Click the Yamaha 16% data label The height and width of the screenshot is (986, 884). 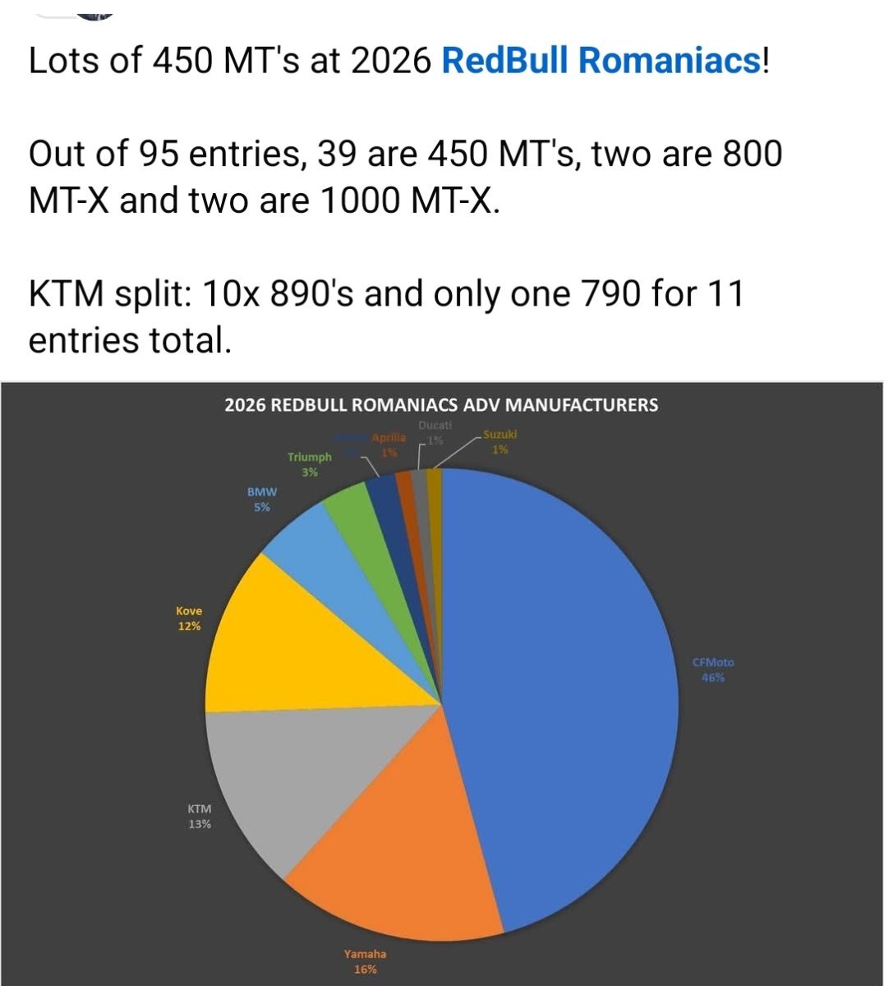[365, 961]
